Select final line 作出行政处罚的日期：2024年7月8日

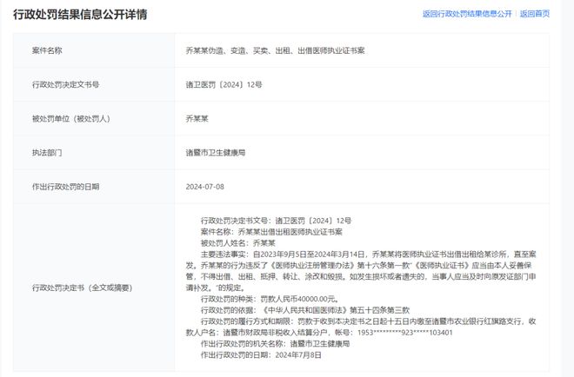[261, 354]
